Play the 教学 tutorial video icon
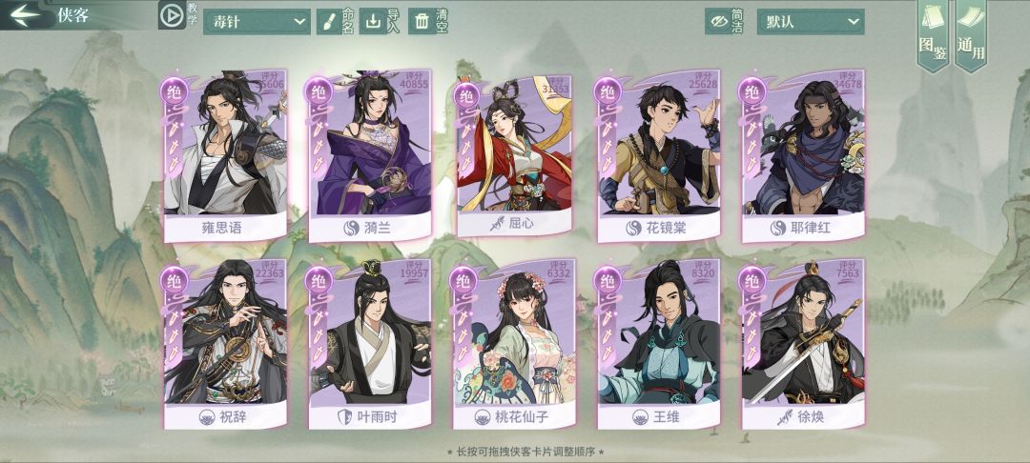This screenshot has width=1030, height=463. tap(172, 15)
